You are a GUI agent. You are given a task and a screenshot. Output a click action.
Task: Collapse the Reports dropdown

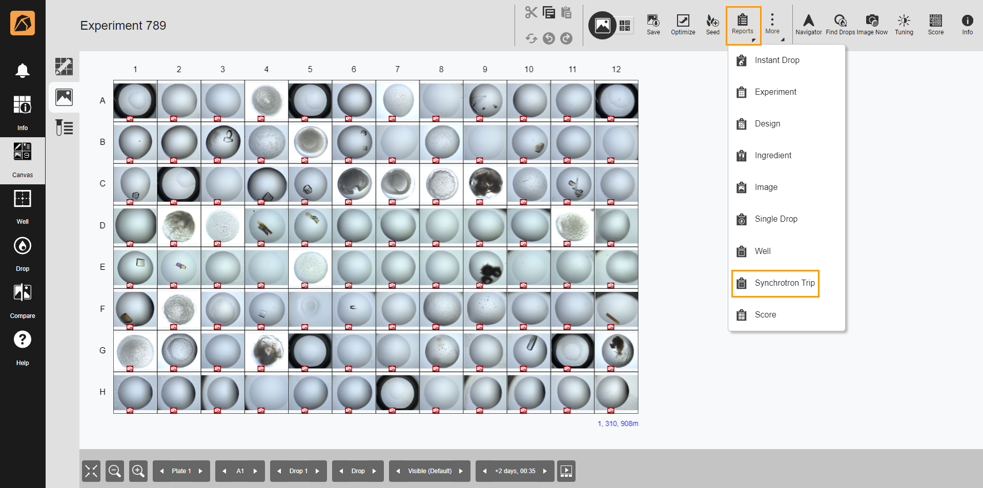743,25
